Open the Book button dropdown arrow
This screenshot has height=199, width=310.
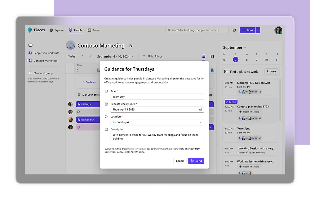tap(258, 30)
